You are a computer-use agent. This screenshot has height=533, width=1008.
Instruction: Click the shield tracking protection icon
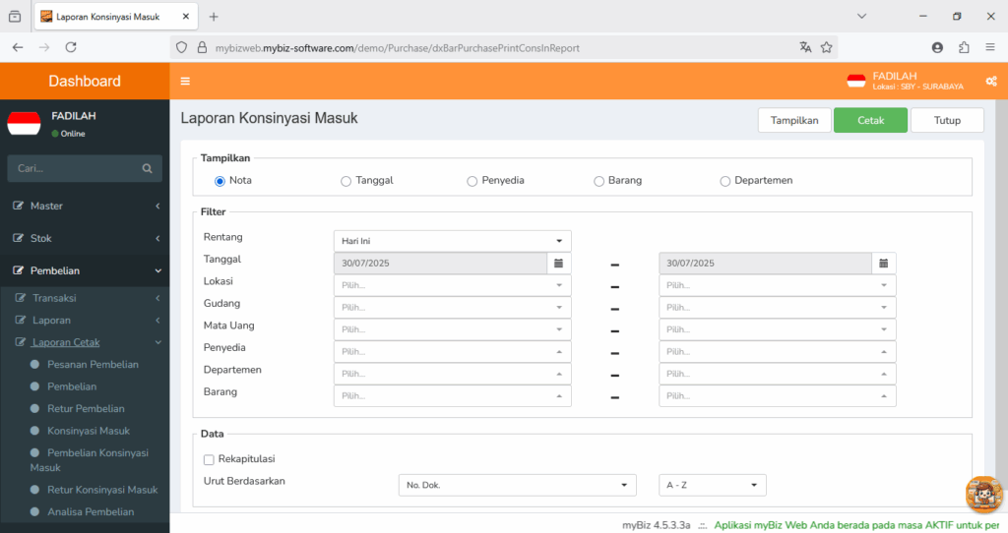click(x=182, y=47)
